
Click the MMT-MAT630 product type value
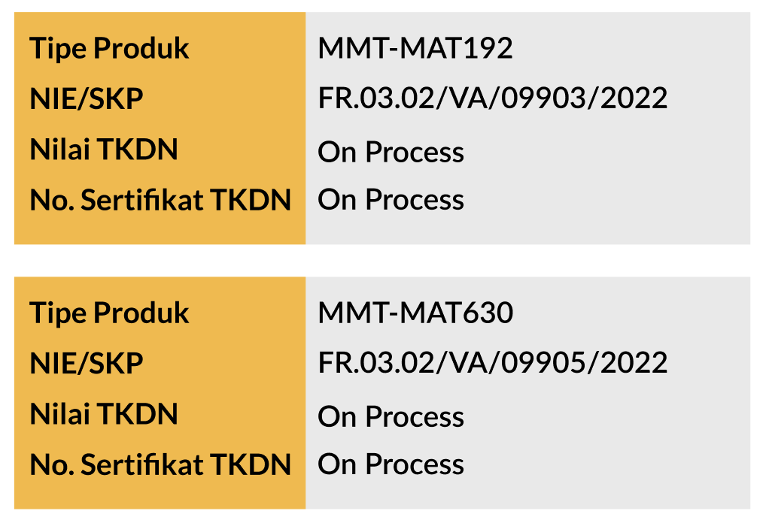[x=415, y=313]
